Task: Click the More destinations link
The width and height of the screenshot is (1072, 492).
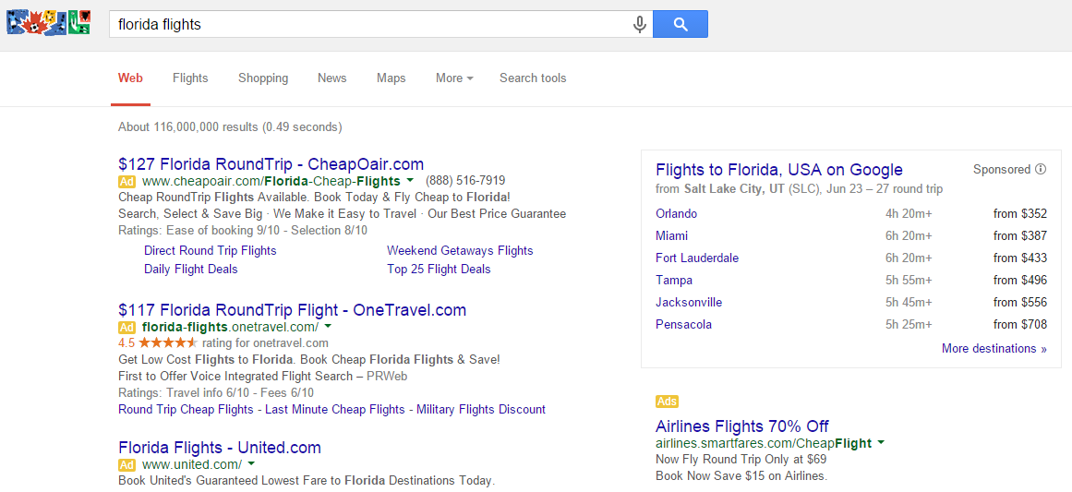Action: pyautogui.click(x=994, y=349)
